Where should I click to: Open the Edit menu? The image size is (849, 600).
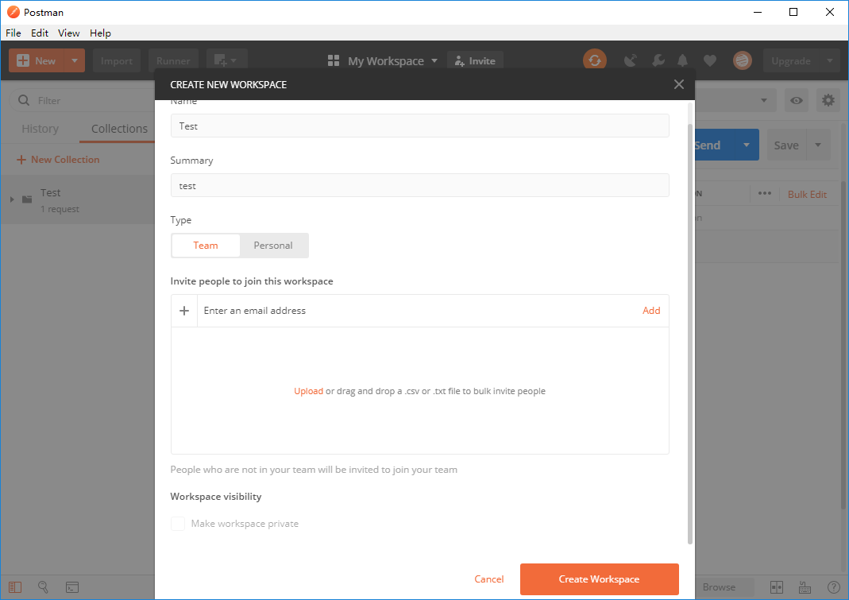(x=40, y=33)
